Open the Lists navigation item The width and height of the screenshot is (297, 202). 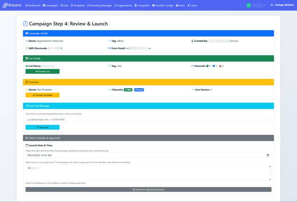pyautogui.click(x=65, y=5)
